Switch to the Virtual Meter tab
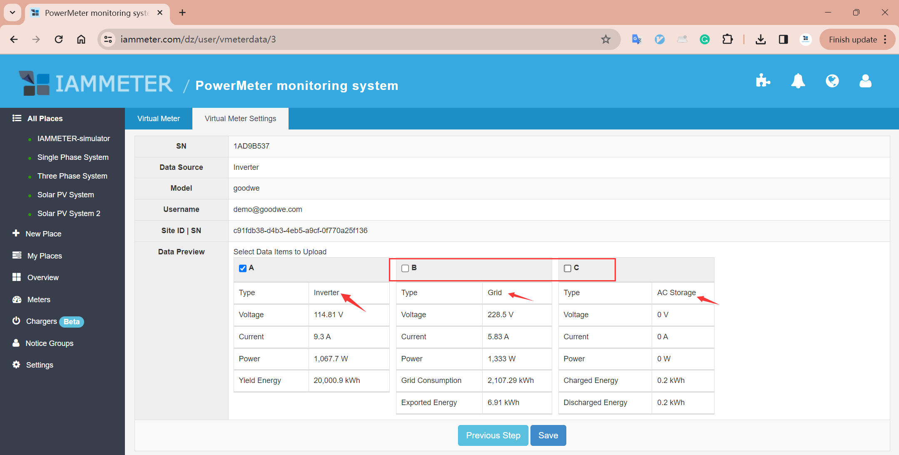The width and height of the screenshot is (899, 455). point(159,119)
